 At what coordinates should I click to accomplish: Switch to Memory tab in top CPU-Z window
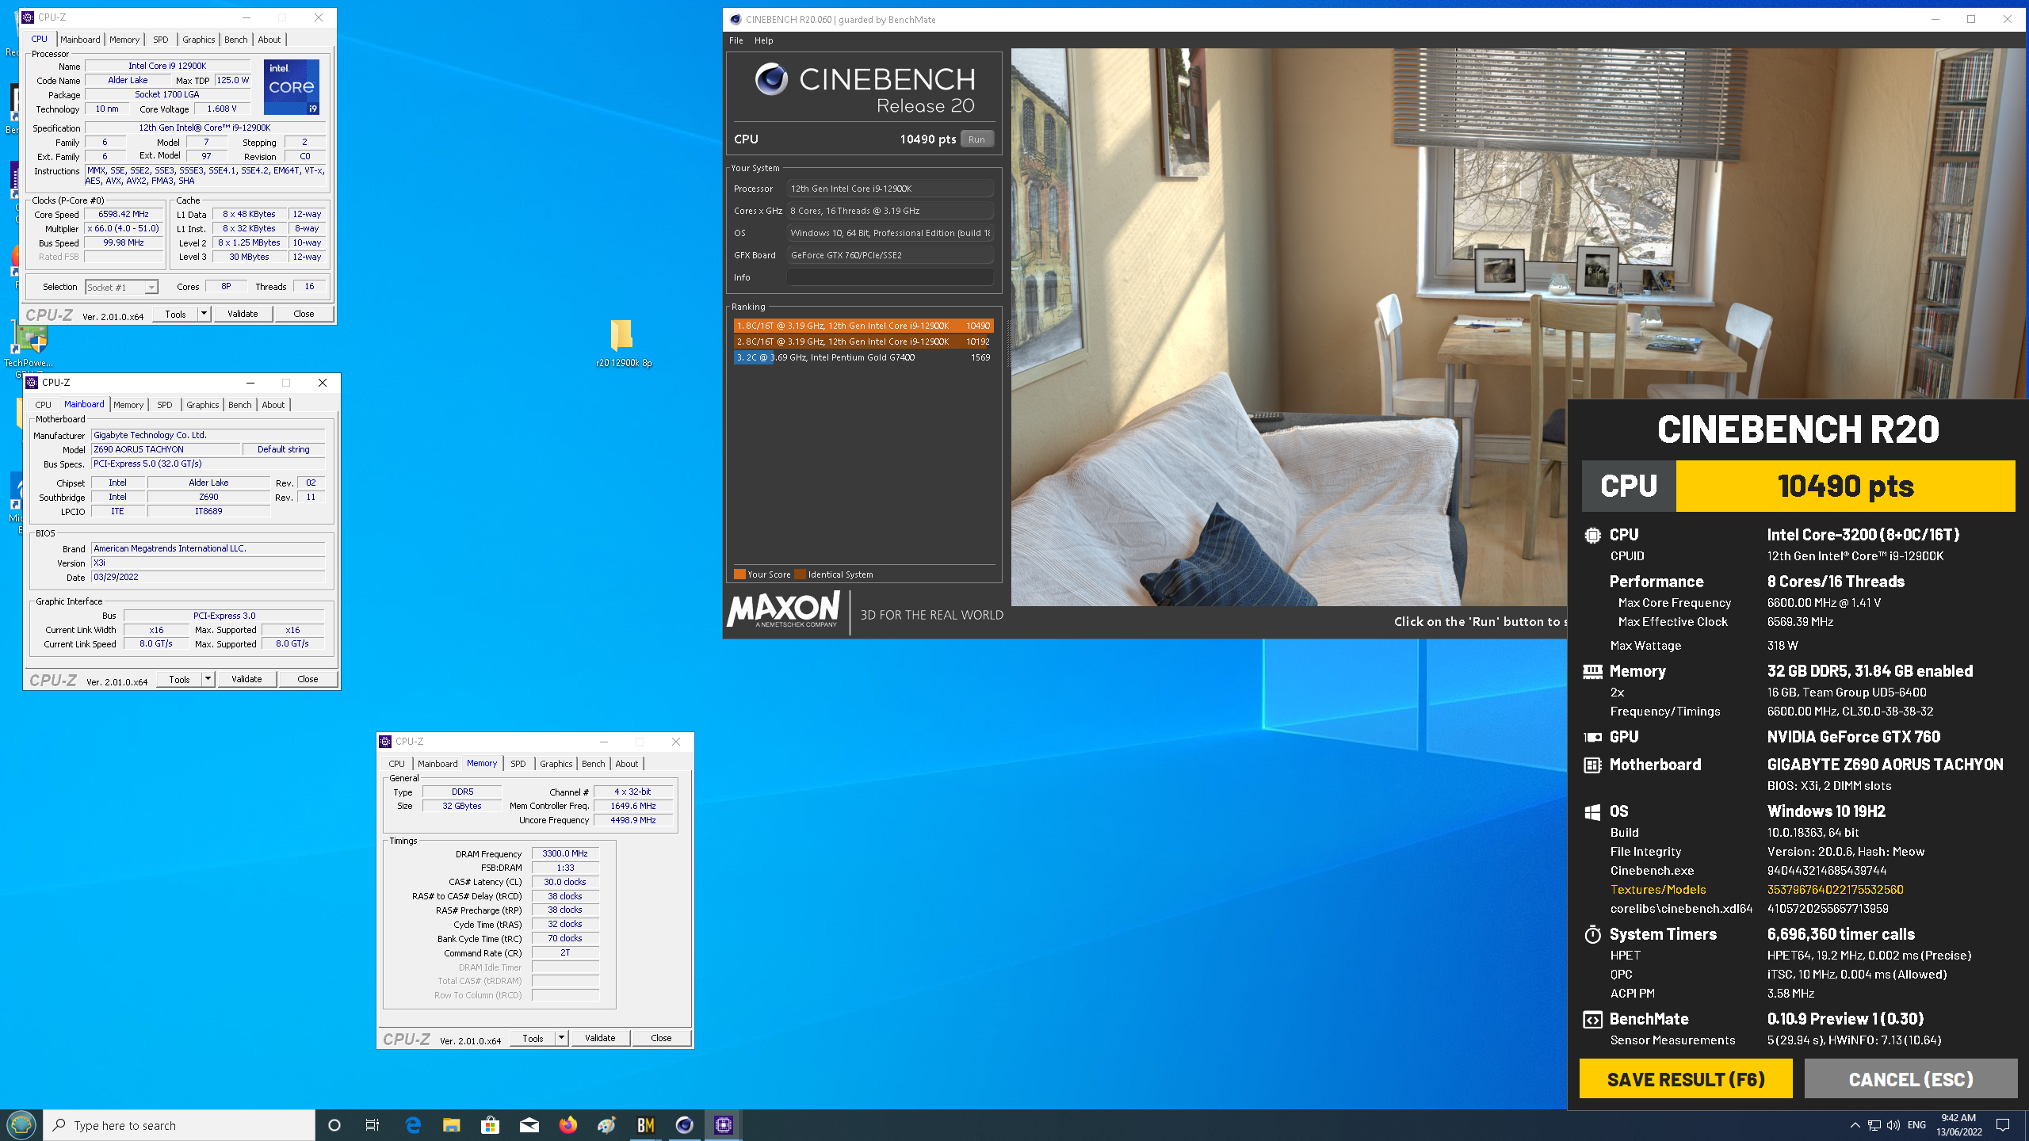124,40
